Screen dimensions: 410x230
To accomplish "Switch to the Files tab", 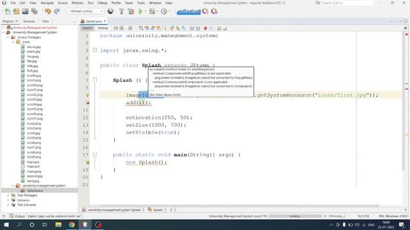I will tap(45, 21).
